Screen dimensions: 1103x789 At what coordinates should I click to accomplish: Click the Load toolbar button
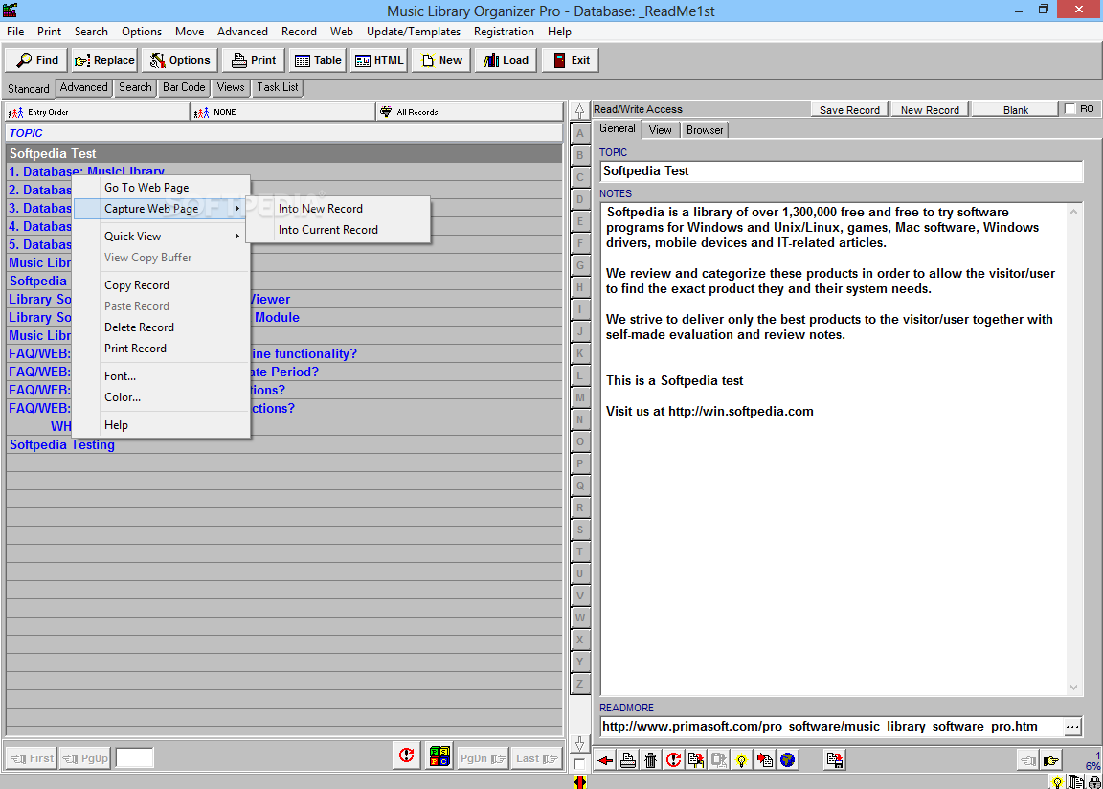(506, 60)
